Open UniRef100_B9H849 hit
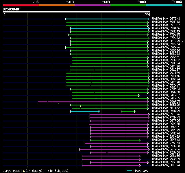The width and height of the screenshot is (185, 173). tap(166, 32)
